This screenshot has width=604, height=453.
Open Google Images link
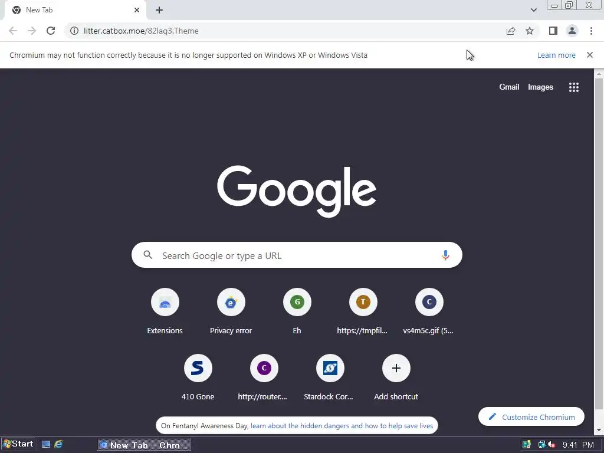(x=540, y=87)
